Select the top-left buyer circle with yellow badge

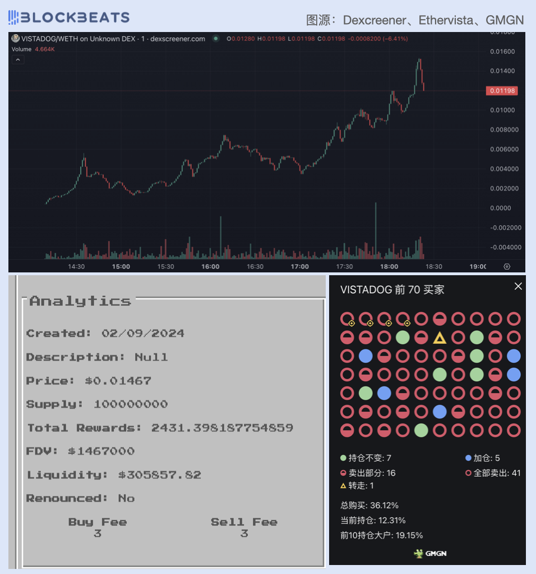[348, 320]
